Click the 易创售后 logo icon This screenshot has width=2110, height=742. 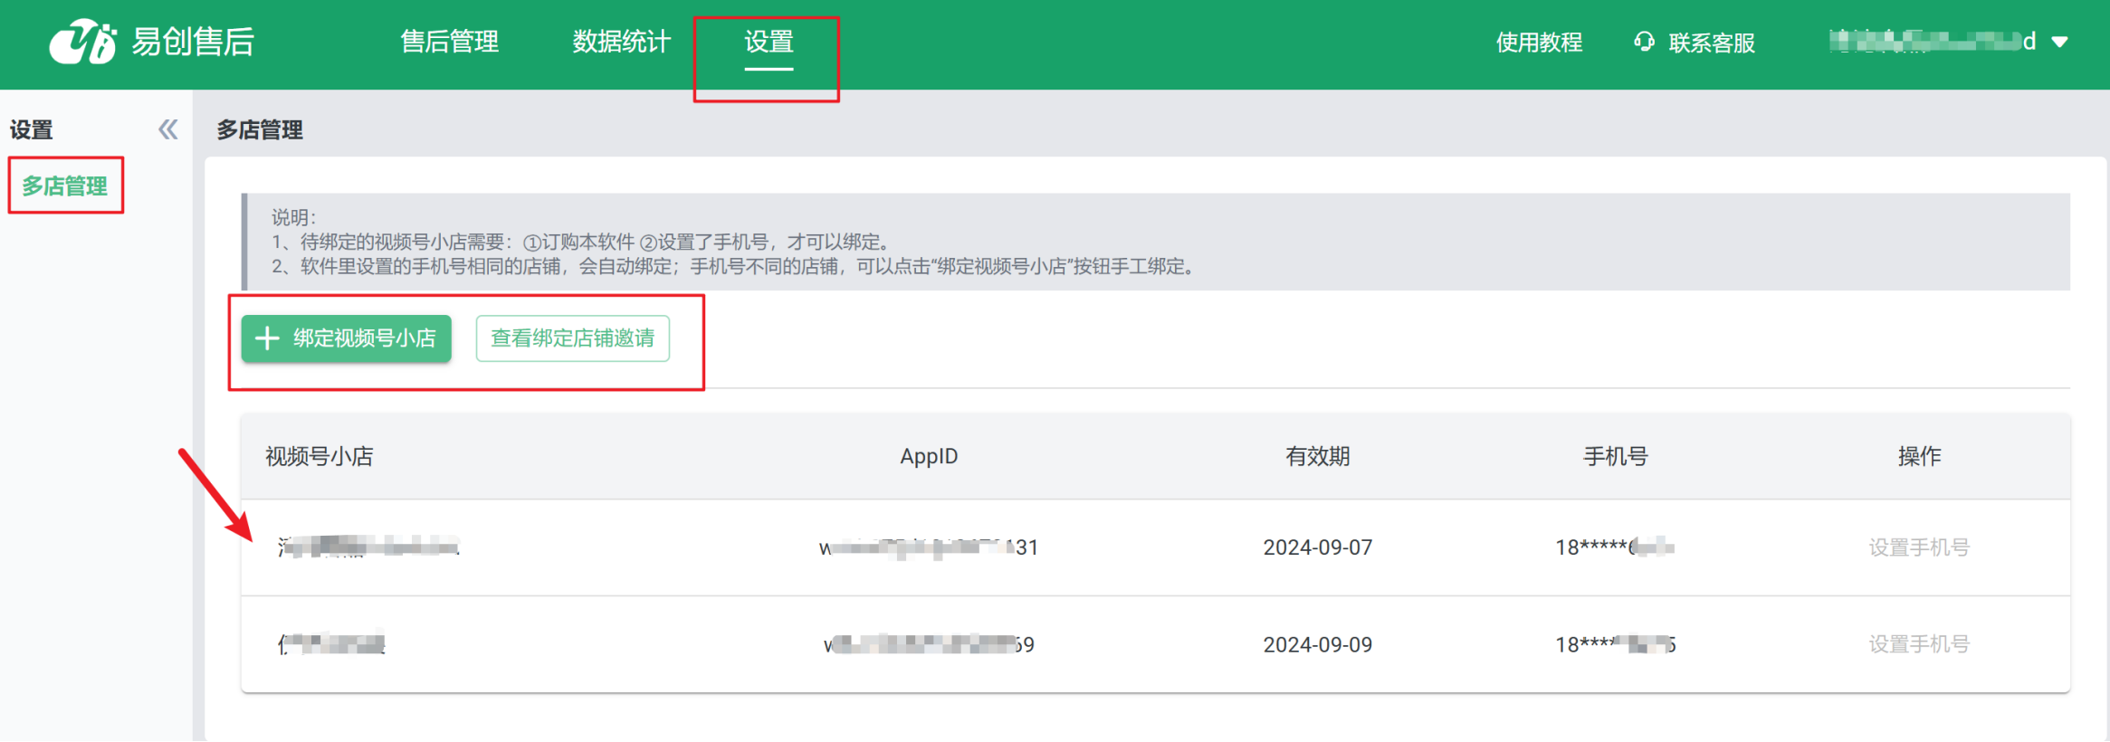click(x=82, y=42)
